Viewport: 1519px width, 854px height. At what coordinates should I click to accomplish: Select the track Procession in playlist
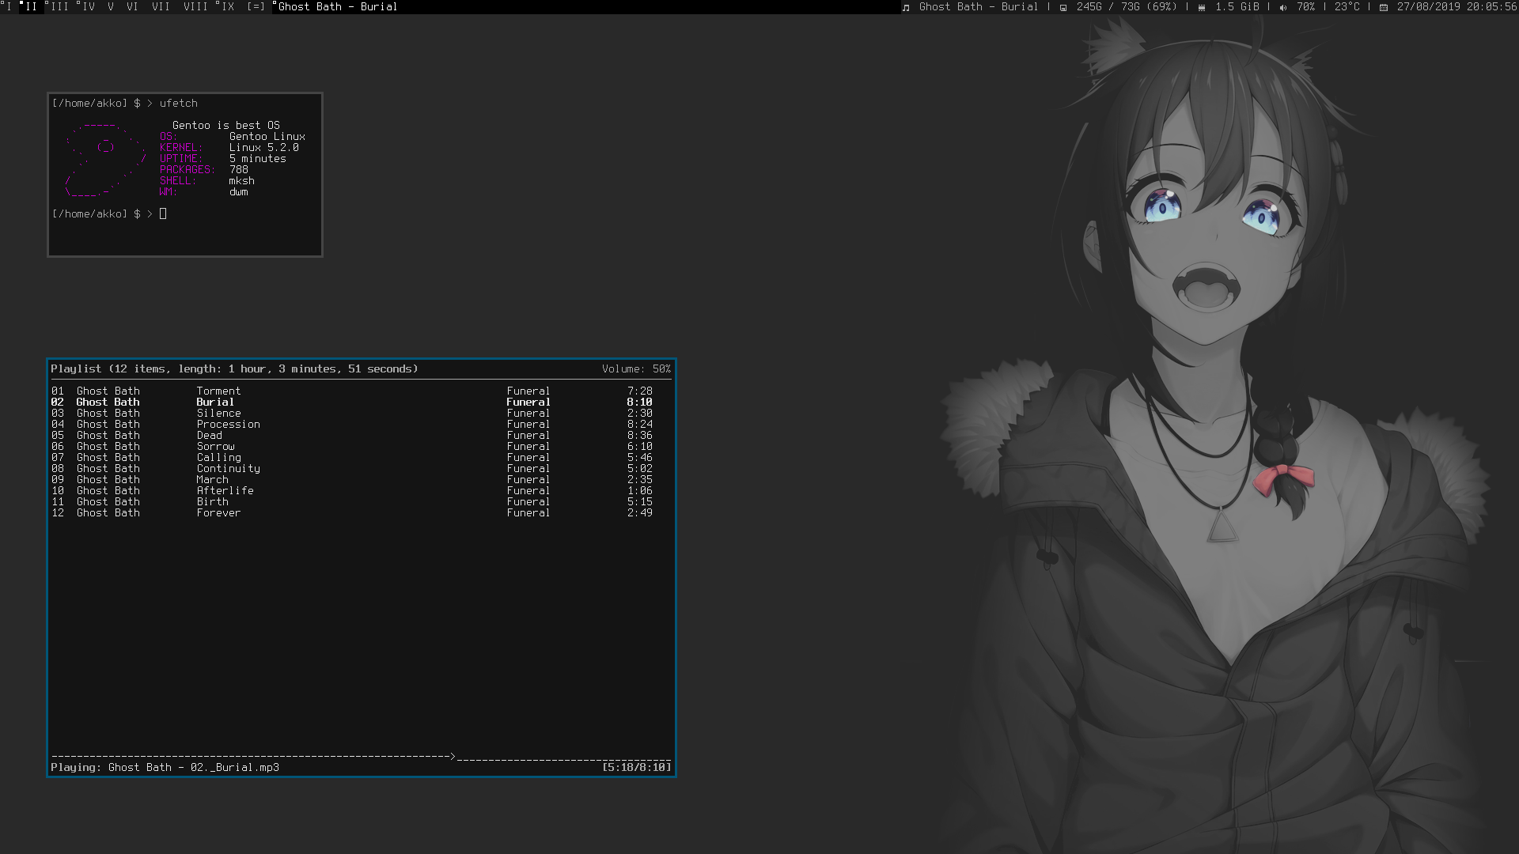pyautogui.click(x=228, y=424)
